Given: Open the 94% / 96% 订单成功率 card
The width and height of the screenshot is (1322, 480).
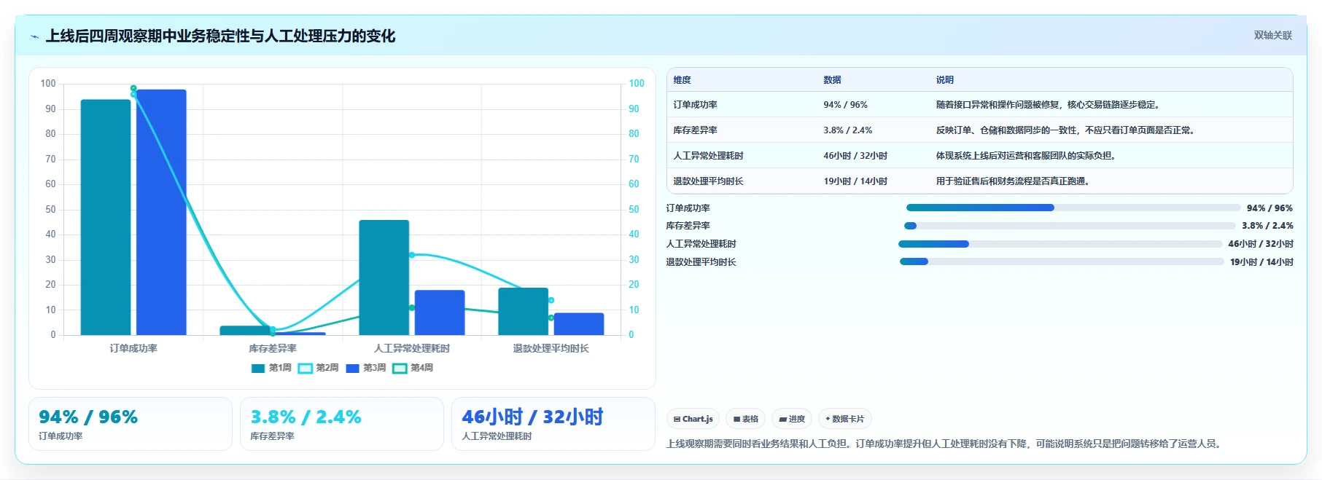Looking at the screenshot, I should (131, 424).
